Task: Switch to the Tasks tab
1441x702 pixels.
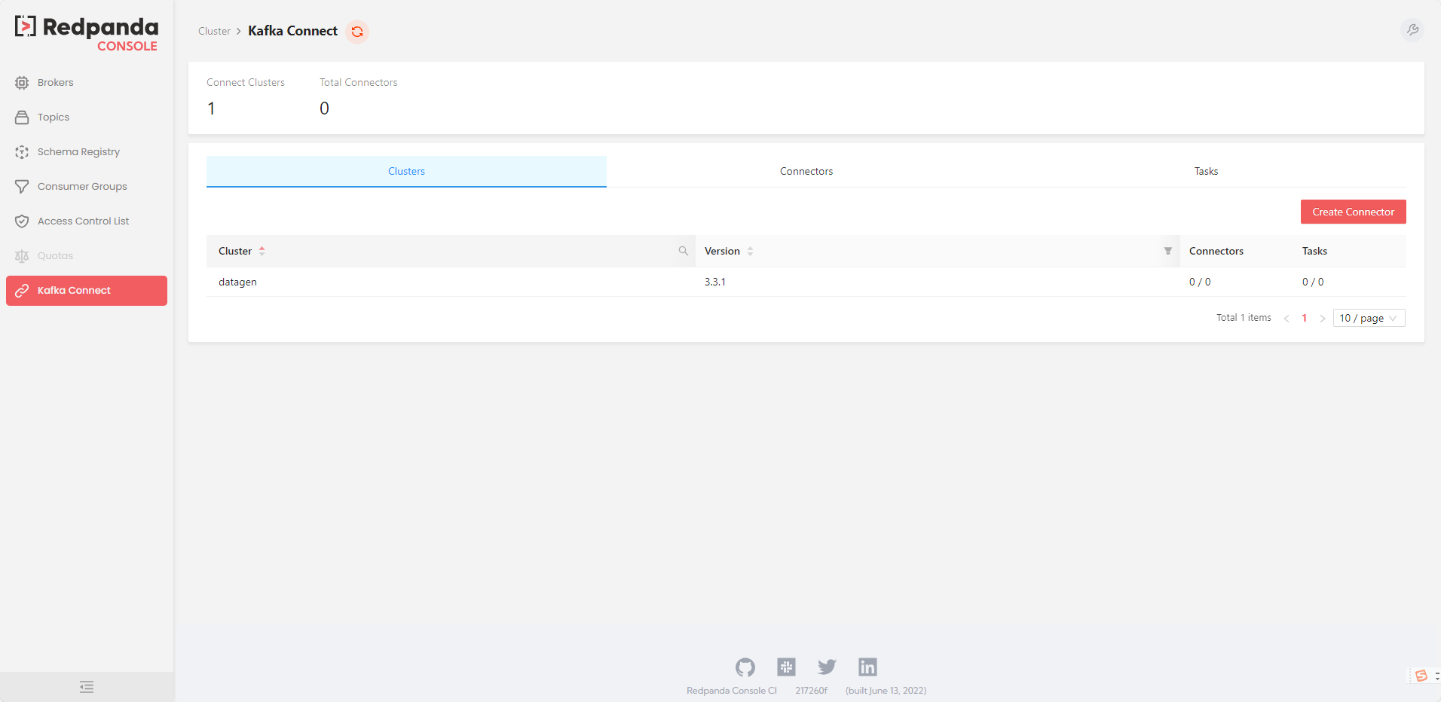Action: click(x=1206, y=171)
